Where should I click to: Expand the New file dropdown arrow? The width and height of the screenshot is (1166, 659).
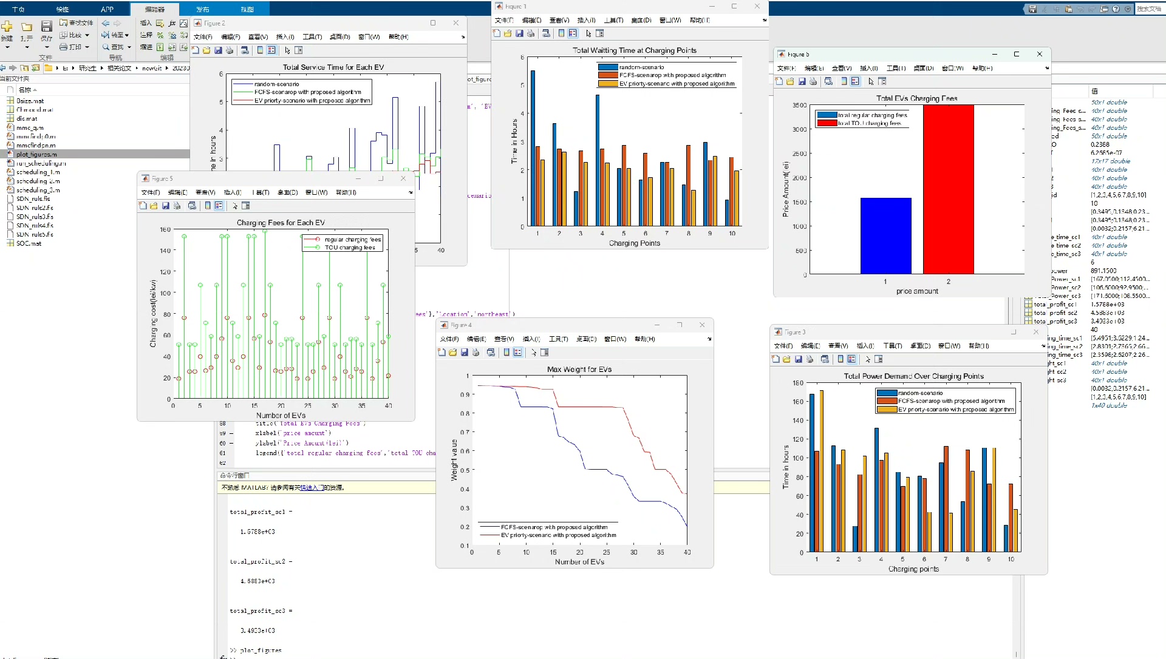tap(7, 47)
